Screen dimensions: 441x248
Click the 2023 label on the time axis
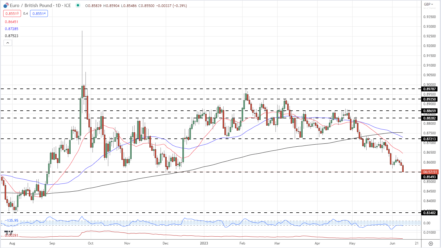coord(204,243)
